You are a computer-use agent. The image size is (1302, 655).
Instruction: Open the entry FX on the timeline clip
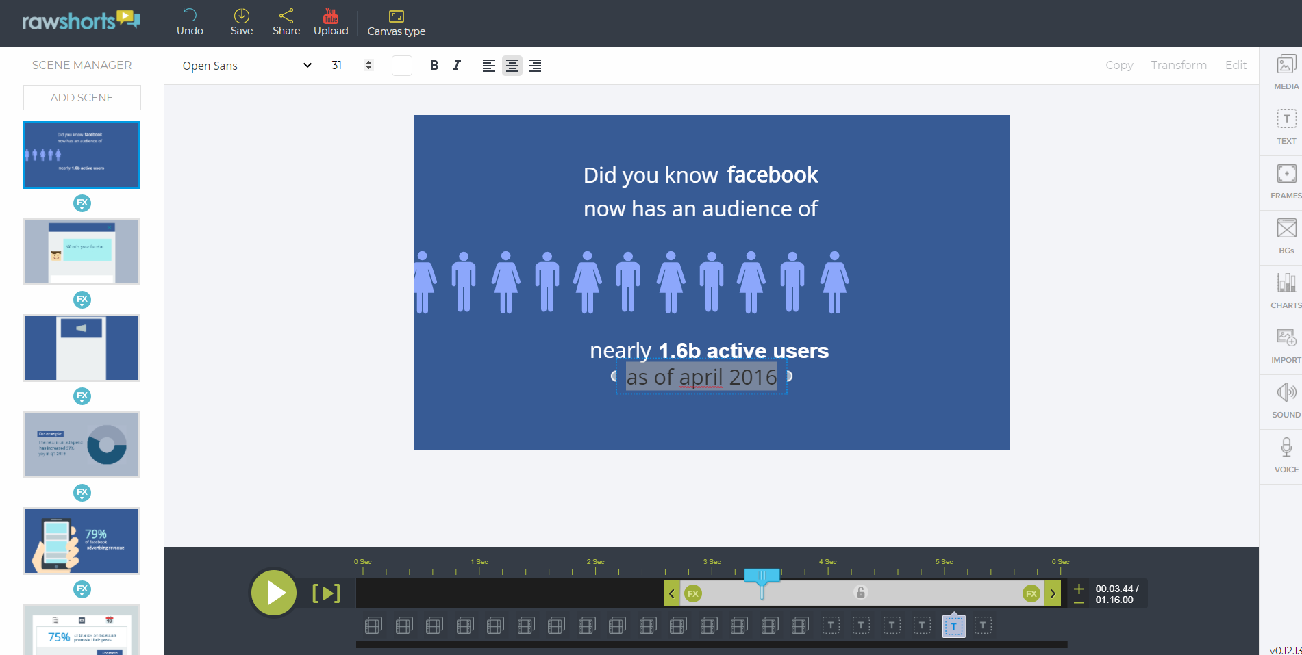coord(693,593)
